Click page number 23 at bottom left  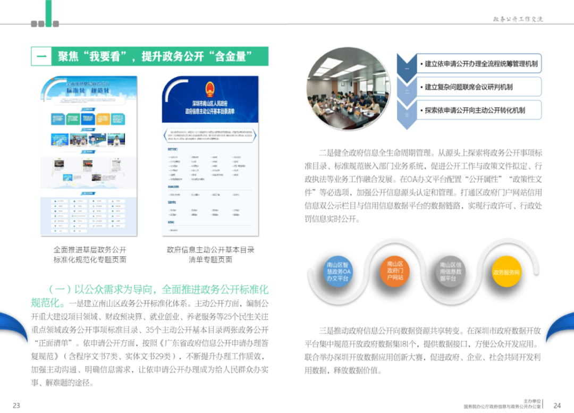[16, 406]
